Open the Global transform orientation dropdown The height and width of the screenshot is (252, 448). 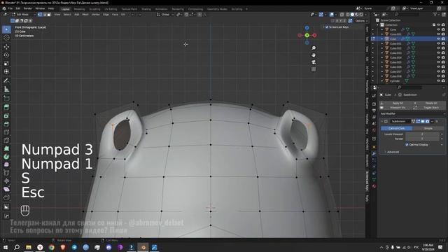click(165, 14)
